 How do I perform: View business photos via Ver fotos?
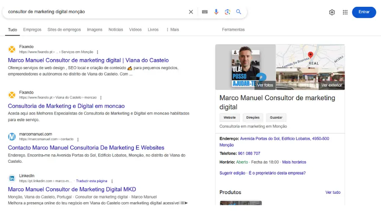point(265,85)
